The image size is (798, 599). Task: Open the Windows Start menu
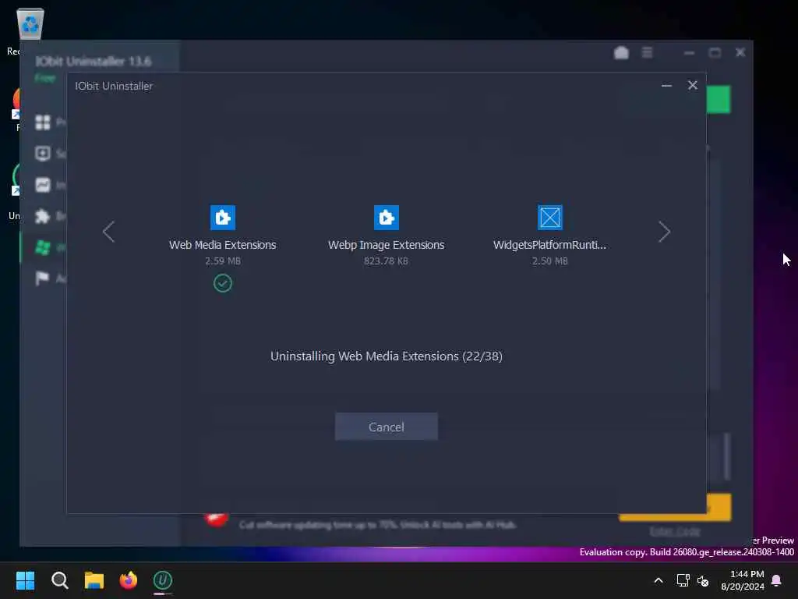pos(25,580)
